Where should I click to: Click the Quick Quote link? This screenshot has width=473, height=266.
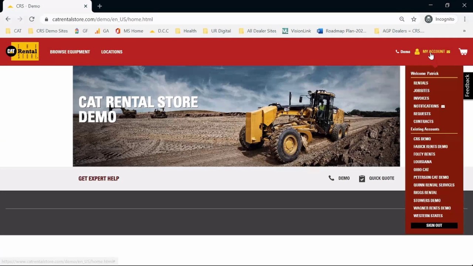[x=382, y=178]
